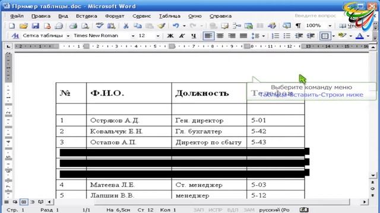380x213 pixels.
Task: Open the Вставка menu
Action: (x=87, y=16)
